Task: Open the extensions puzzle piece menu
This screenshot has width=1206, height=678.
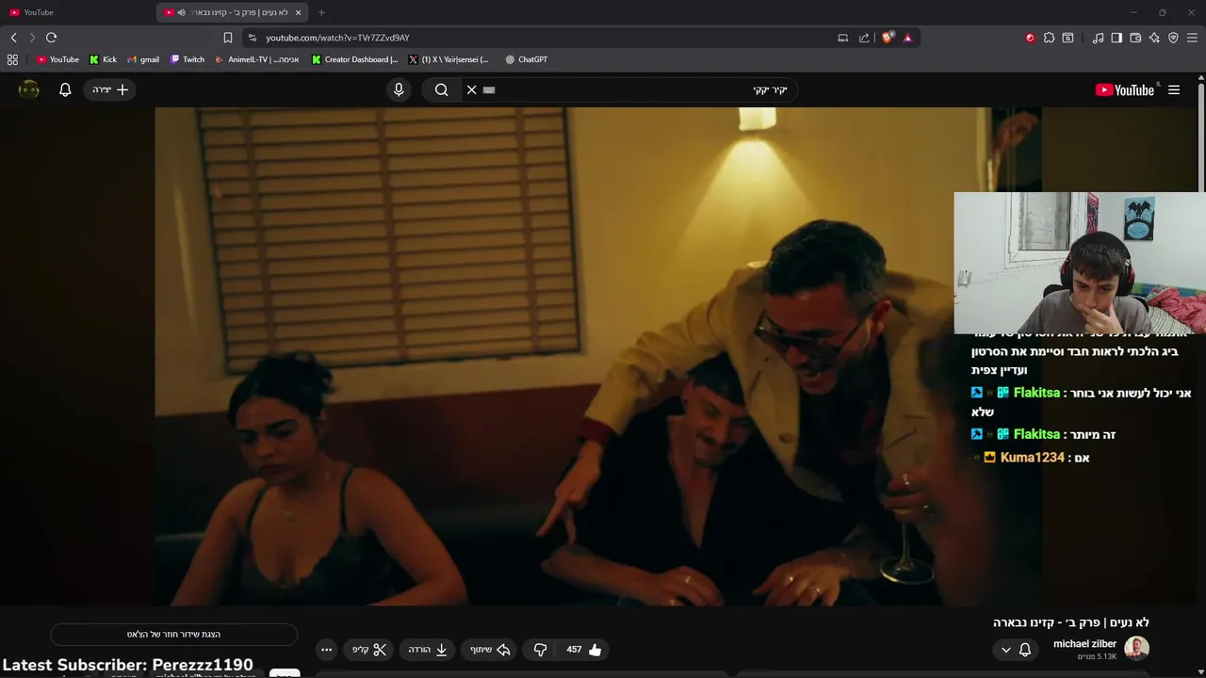Action: pyautogui.click(x=1049, y=38)
